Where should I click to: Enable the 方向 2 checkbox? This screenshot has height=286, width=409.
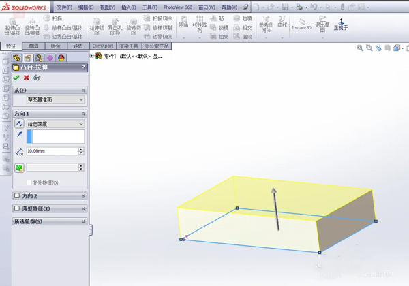click(x=18, y=196)
